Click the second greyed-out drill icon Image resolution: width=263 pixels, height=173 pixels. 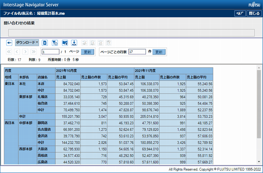tap(92, 43)
